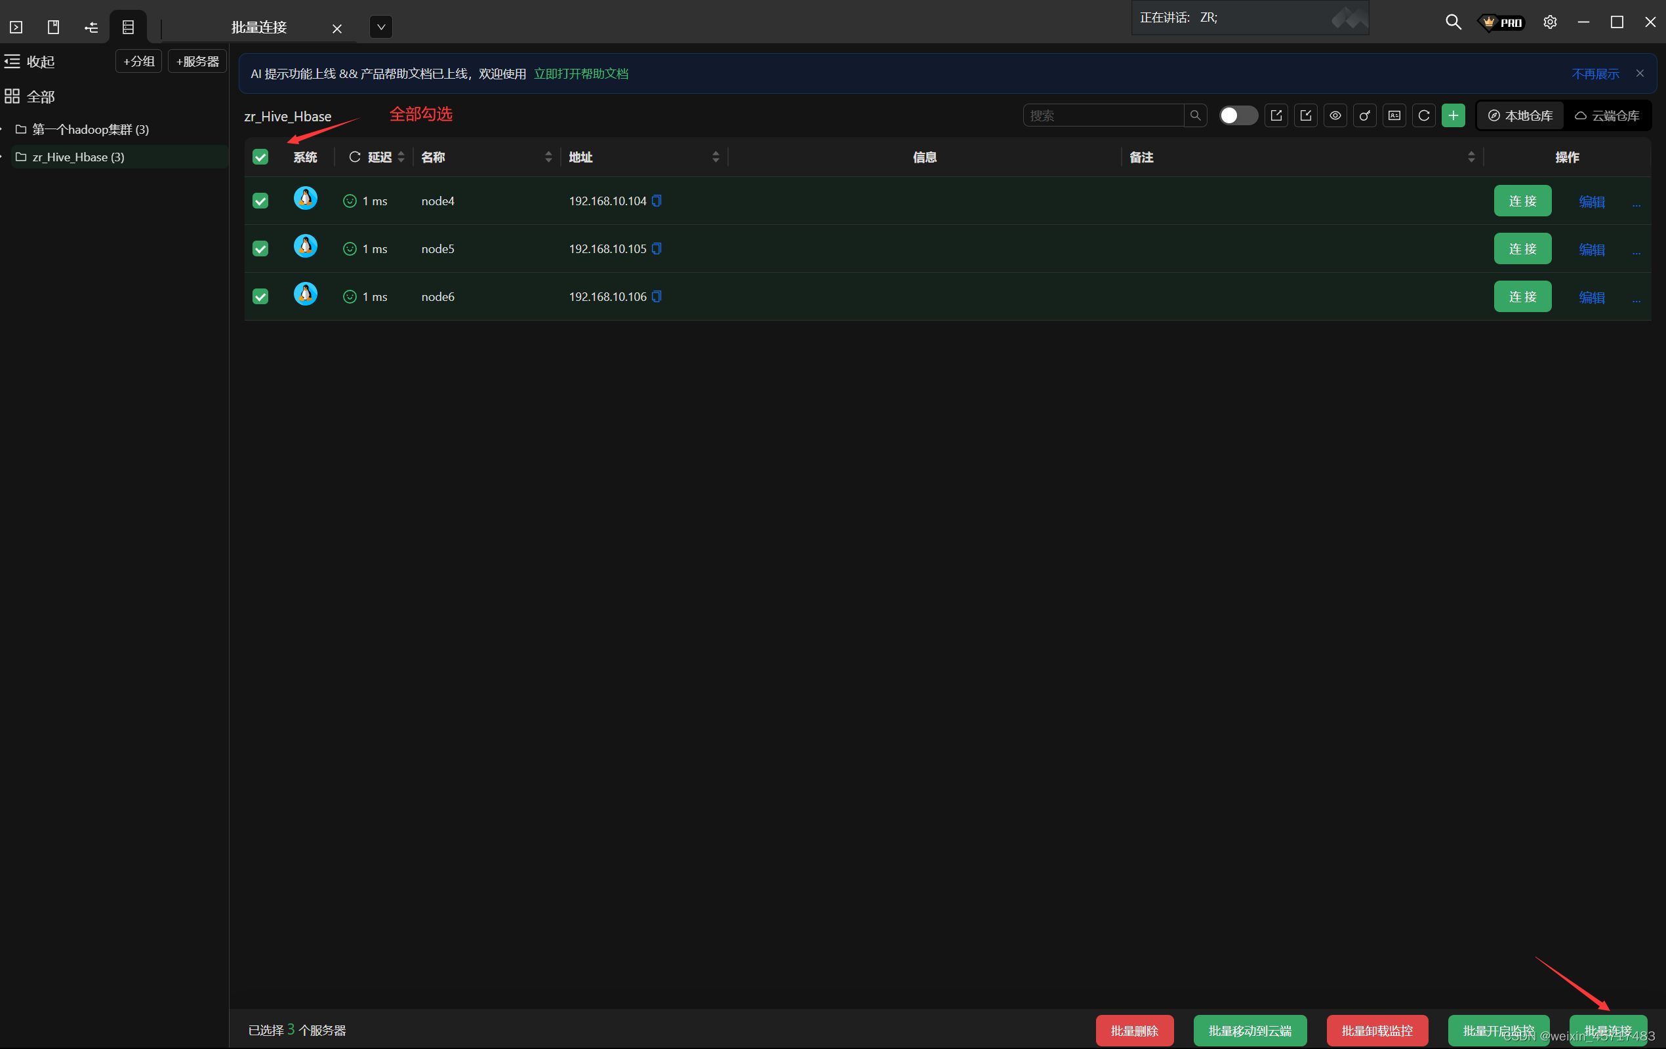
Task: Click the key management icon
Action: pyautogui.click(x=1364, y=115)
